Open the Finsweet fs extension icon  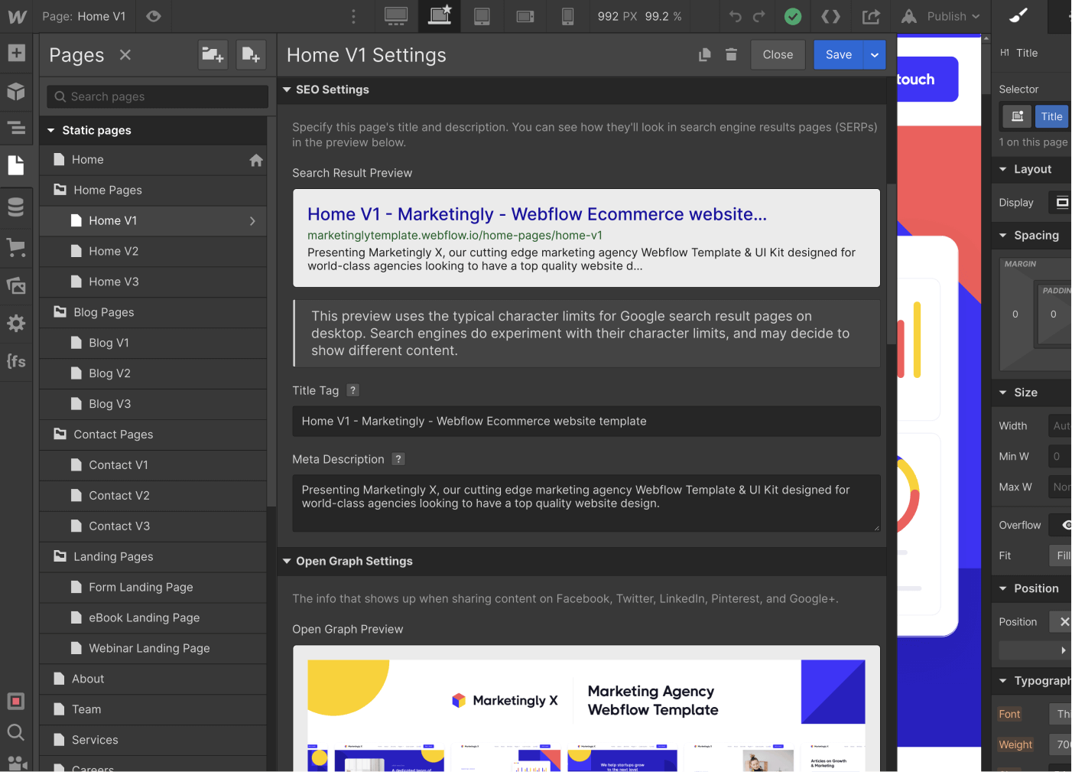(16, 360)
